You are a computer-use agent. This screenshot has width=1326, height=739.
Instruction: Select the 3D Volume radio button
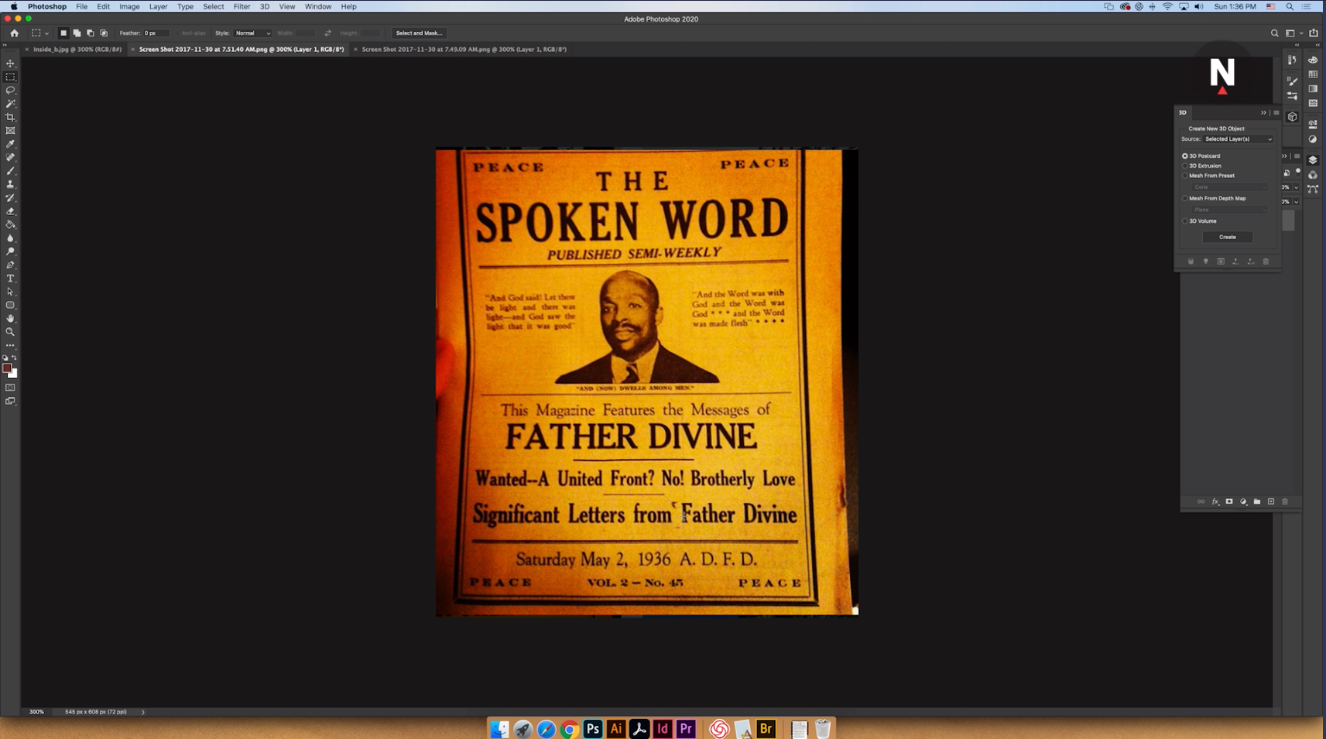tap(1184, 221)
